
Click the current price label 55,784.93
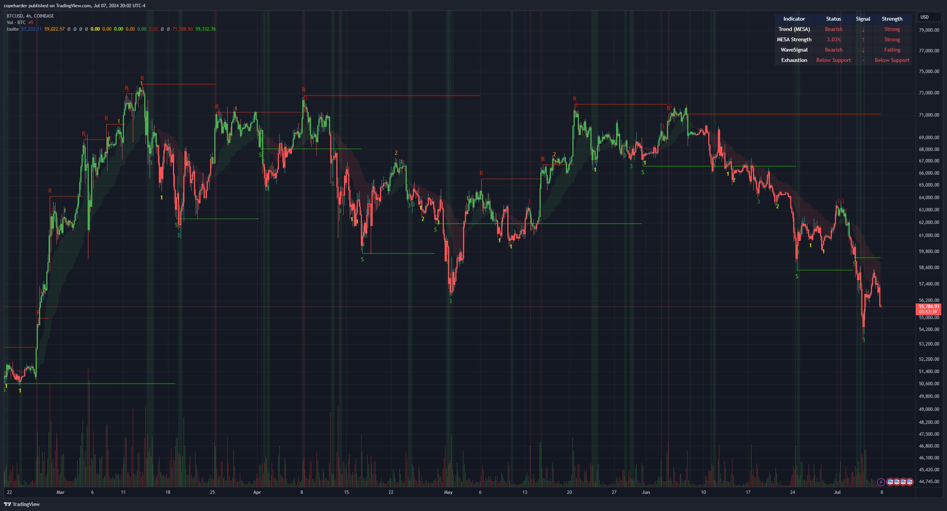click(929, 307)
